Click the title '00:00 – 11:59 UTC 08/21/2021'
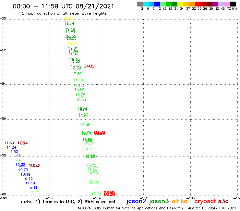 click(x=63, y=6)
